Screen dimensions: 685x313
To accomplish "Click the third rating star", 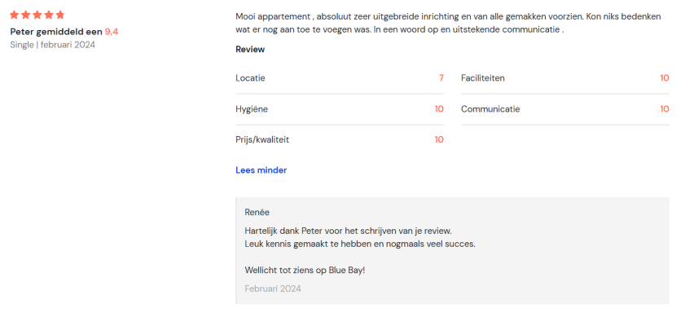I will (37, 15).
